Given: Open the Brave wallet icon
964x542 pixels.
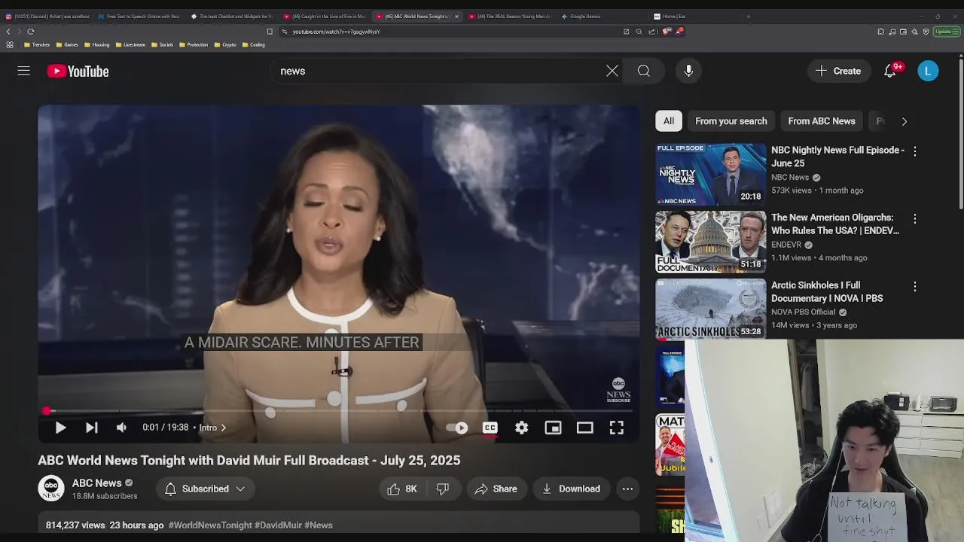Looking at the screenshot, I should point(903,32).
